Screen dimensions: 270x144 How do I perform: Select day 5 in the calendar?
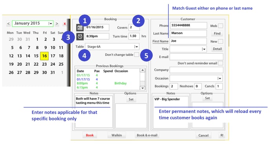[12, 48]
